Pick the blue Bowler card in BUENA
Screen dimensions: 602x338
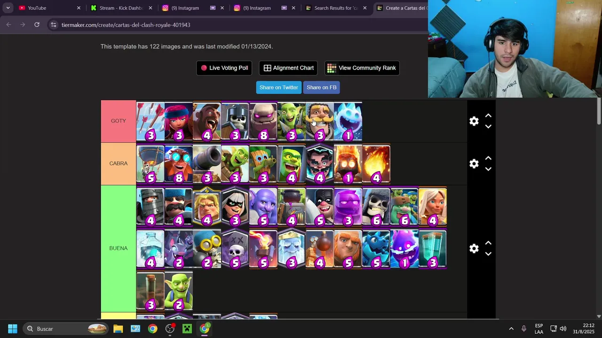coord(263,207)
